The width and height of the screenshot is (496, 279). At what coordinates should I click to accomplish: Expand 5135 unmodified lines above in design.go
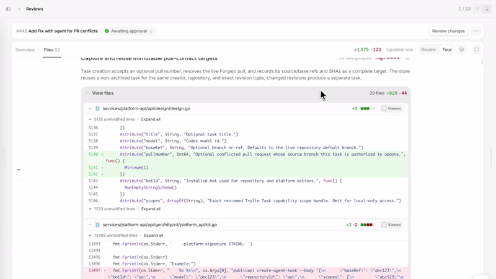pos(90,119)
